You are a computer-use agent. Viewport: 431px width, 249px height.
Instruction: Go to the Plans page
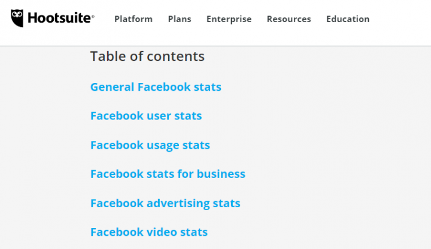coord(180,19)
